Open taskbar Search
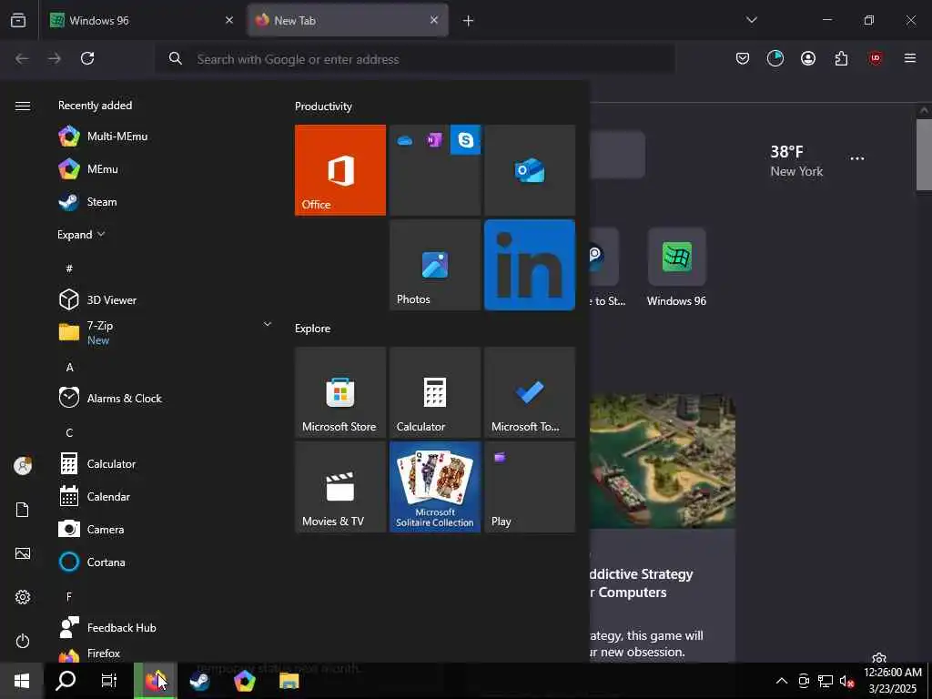Image resolution: width=932 pixels, height=699 pixels. 66,681
